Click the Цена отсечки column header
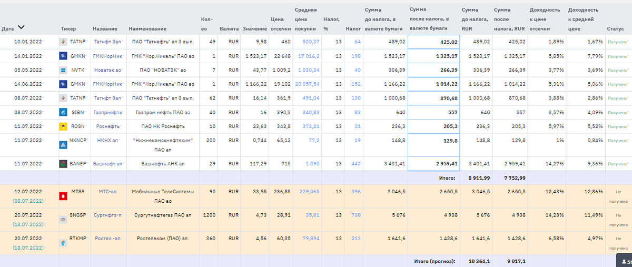Image resolution: width=632 pixels, height=267 pixels. [281, 24]
